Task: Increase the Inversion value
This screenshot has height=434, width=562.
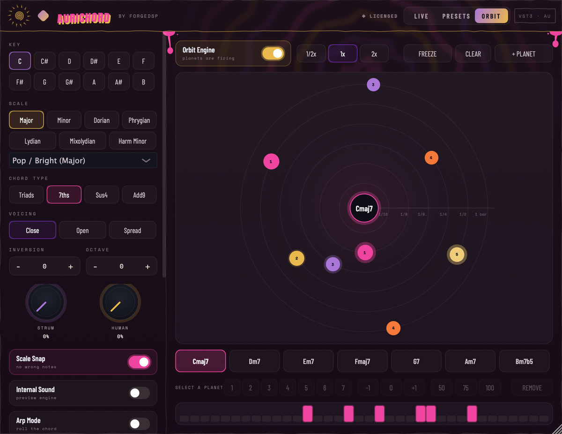Action: [71, 266]
